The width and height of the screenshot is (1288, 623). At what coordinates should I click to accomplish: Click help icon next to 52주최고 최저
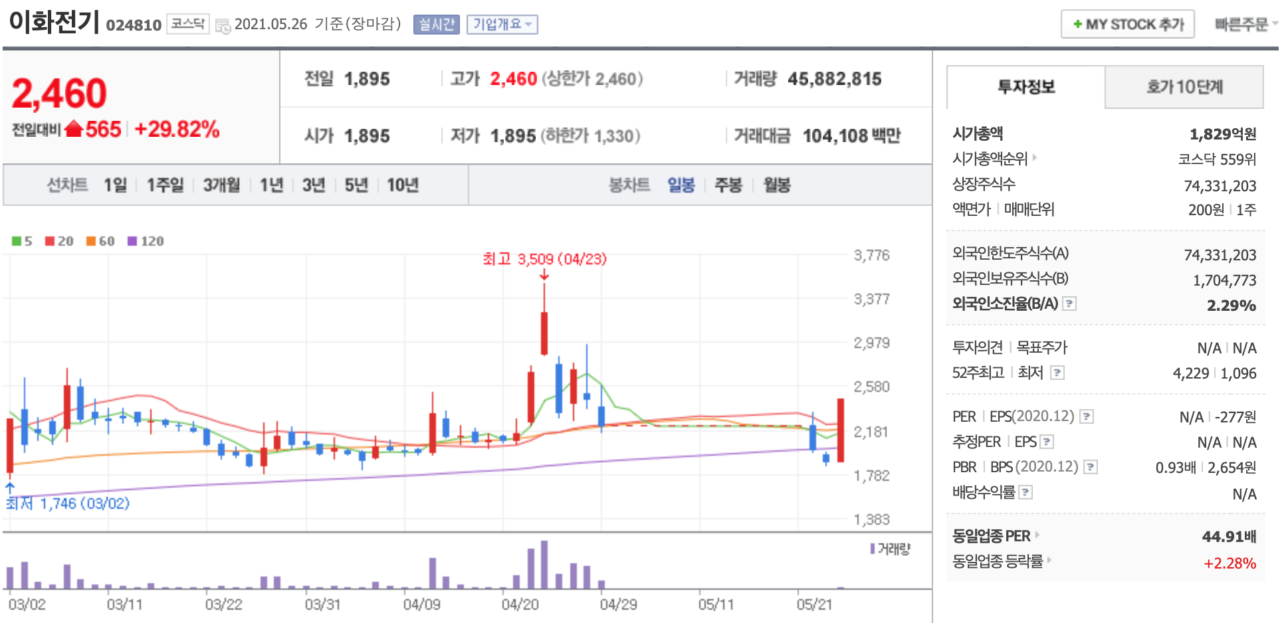[x=1057, y=373]
